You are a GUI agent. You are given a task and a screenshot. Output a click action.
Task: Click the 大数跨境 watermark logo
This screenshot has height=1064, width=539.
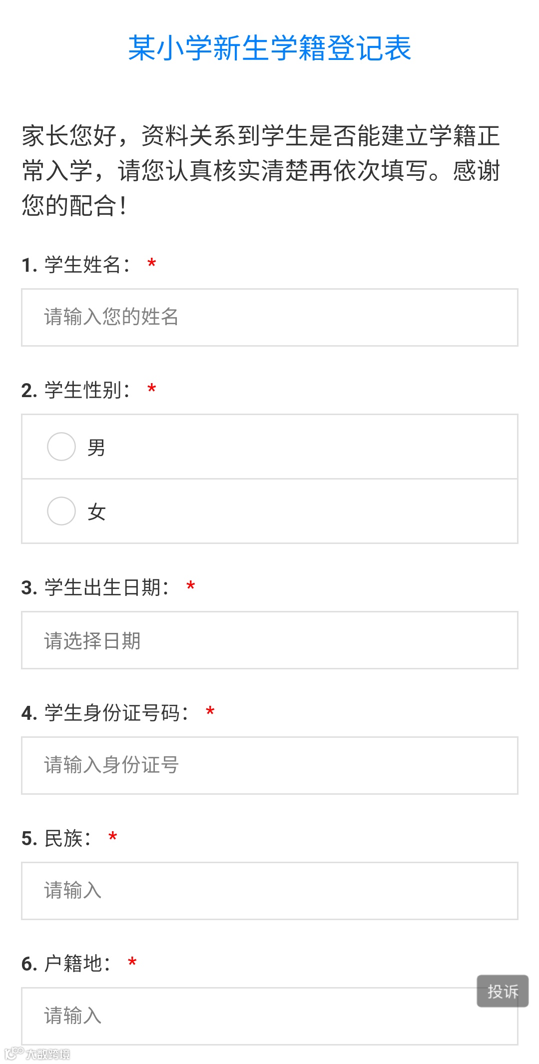click(x=37, y=1054)
